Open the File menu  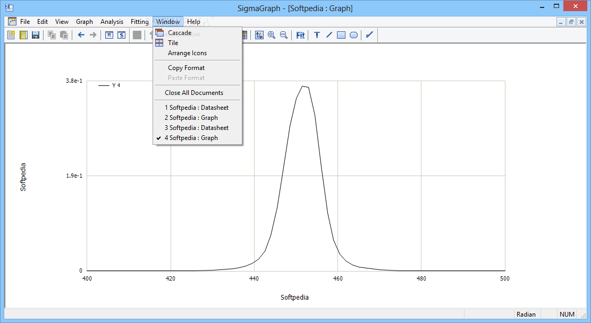[x=25, y=21]
